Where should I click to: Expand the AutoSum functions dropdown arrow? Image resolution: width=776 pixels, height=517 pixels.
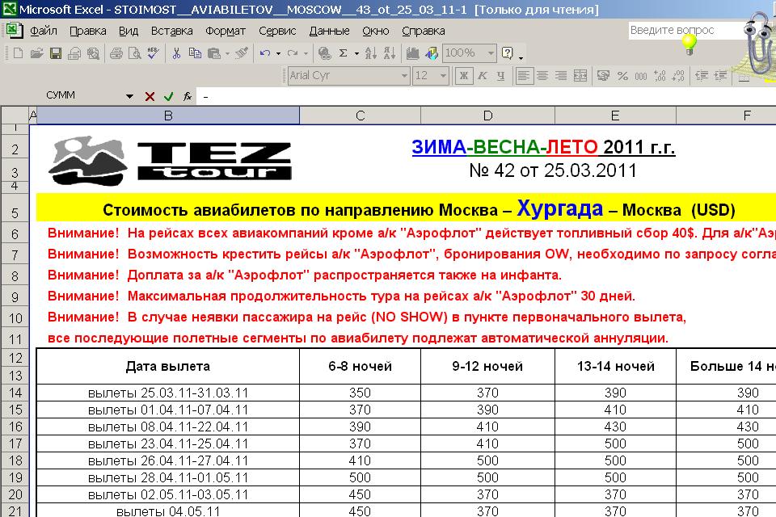356,53
